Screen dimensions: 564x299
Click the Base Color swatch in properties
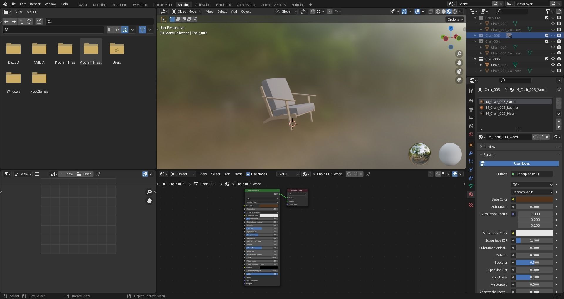(x=534, y=199)
